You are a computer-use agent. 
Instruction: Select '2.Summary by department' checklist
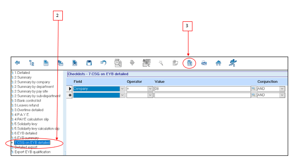(34, 87)
